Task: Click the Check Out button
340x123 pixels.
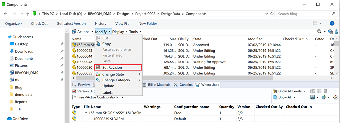Action: (x=39, y=23)
